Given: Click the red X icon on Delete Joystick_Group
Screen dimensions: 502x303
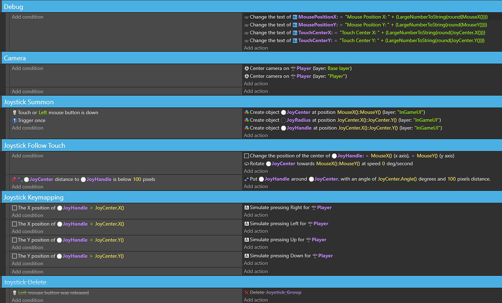Looking at the screenshot, I should (247, 292).
